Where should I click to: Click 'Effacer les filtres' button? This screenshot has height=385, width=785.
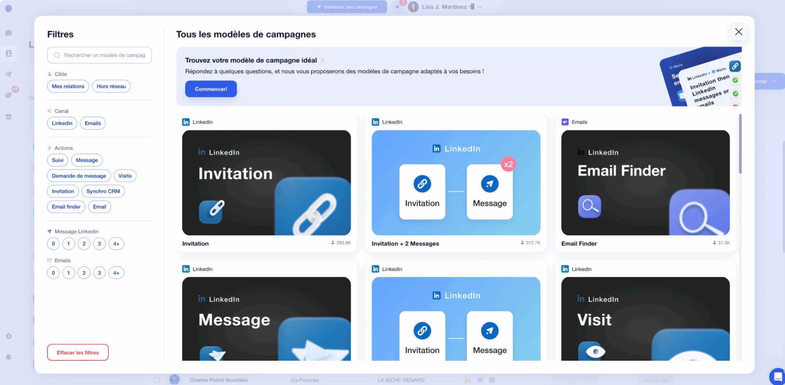point(78,352)
